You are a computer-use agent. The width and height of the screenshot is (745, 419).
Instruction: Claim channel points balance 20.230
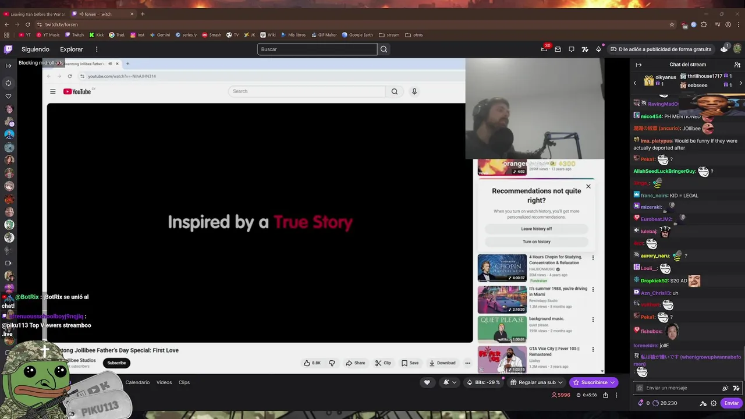(664, 403)
